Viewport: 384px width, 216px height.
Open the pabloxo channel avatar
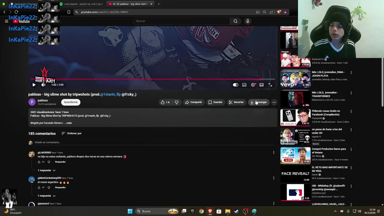[32, 102]
